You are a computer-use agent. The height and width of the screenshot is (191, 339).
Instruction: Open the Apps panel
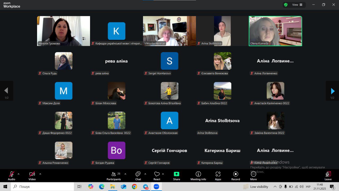(x=218, y=176)
